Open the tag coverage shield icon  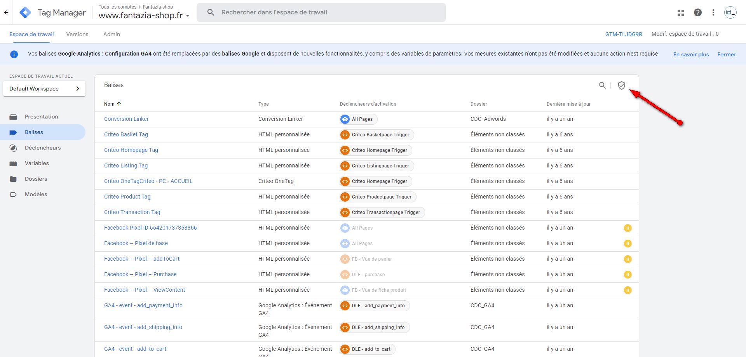(622, 85)
